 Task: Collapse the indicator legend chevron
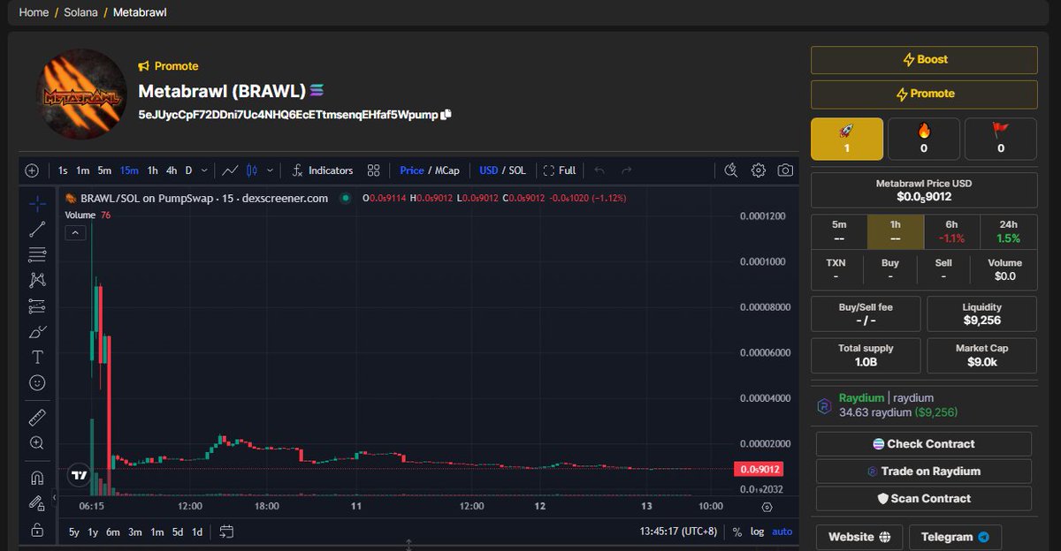[76, 233]
